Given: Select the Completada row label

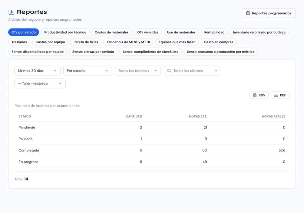Looking at the screenshot, I should pyautogui.click(x=29, y=150).
